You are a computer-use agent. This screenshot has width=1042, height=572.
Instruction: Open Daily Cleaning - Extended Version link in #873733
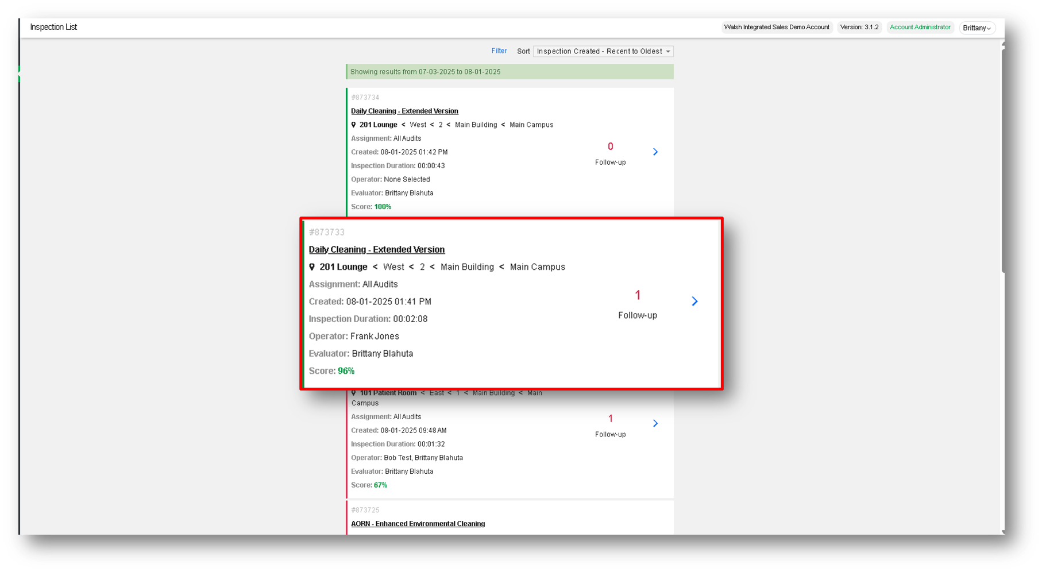tap(377, 250)
